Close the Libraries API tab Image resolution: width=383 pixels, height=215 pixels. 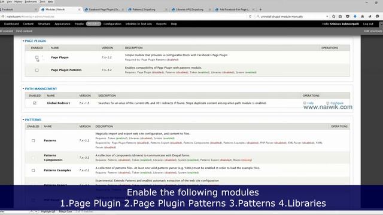point(209,10)
